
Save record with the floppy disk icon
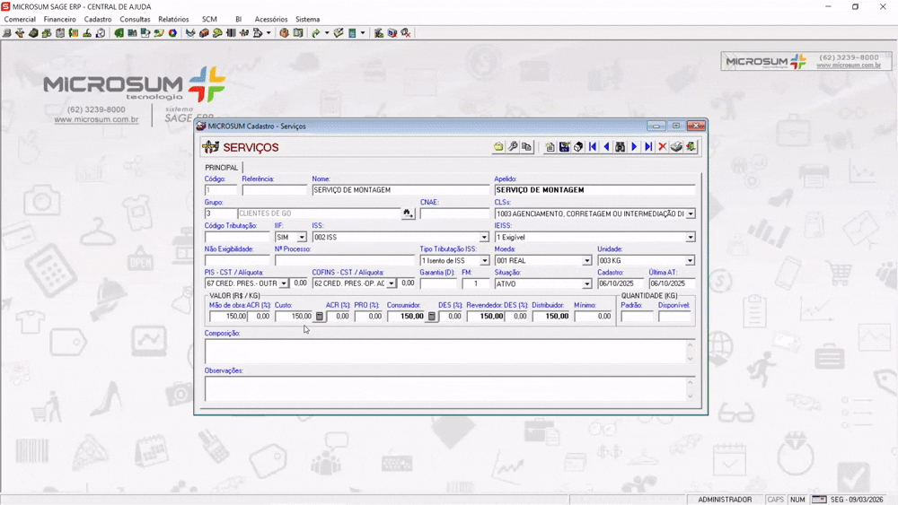point(564,147)
